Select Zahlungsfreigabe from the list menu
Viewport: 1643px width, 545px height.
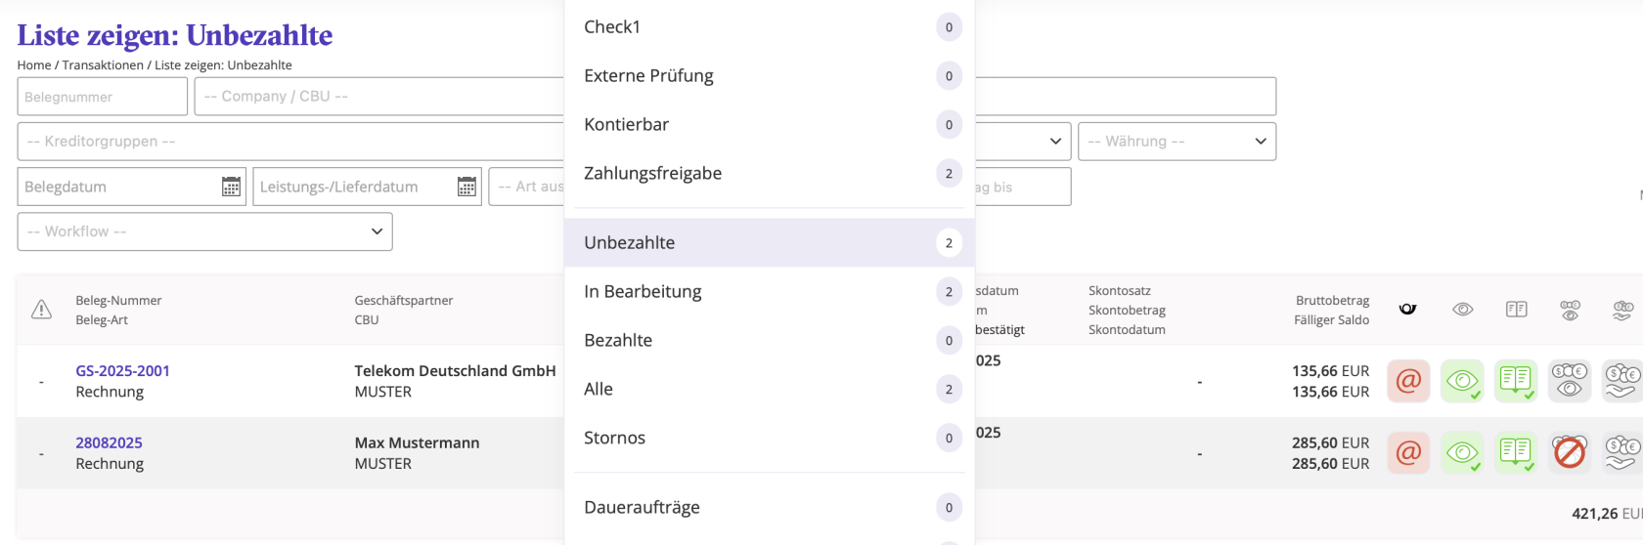click(x=652, y=174)
